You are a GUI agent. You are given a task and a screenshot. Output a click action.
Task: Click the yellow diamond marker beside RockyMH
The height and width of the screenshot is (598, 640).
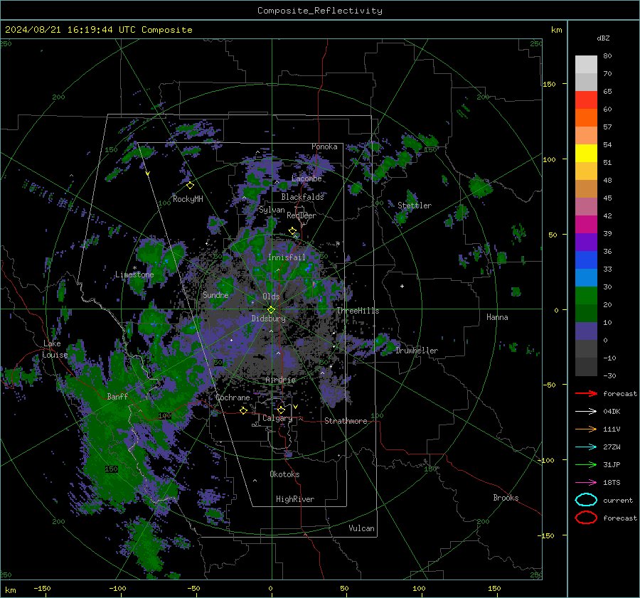pyautogui.click(x=190, y=186)
